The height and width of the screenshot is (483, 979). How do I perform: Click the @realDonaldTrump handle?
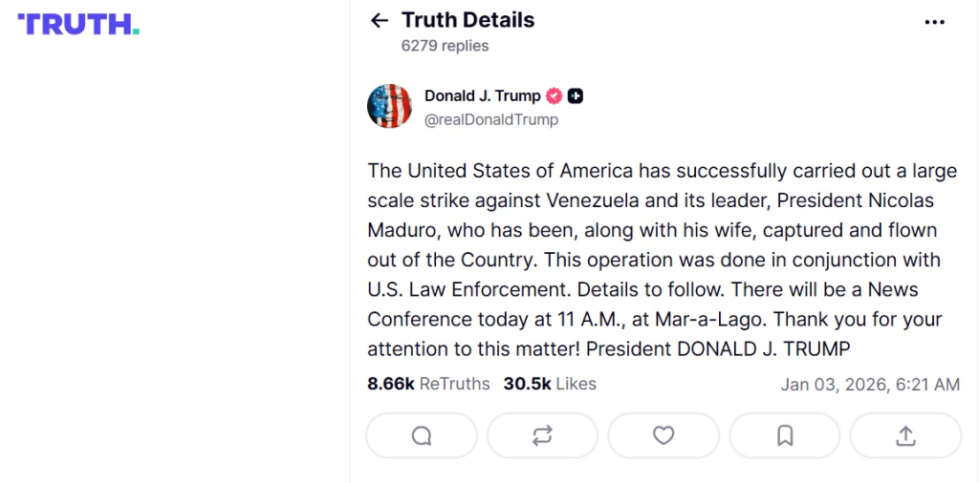[491, 120]
